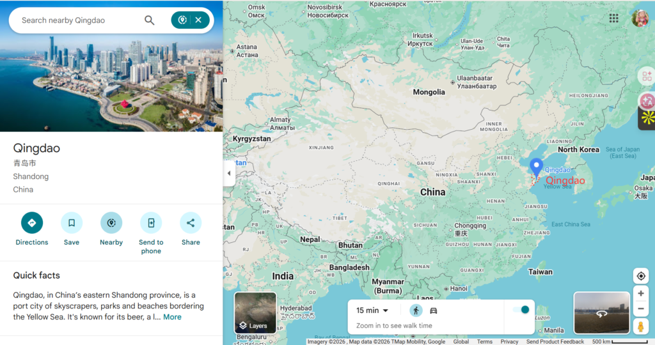Expand Quick facts with More link
Screen dimensions: 655x345
click(172, 317)
